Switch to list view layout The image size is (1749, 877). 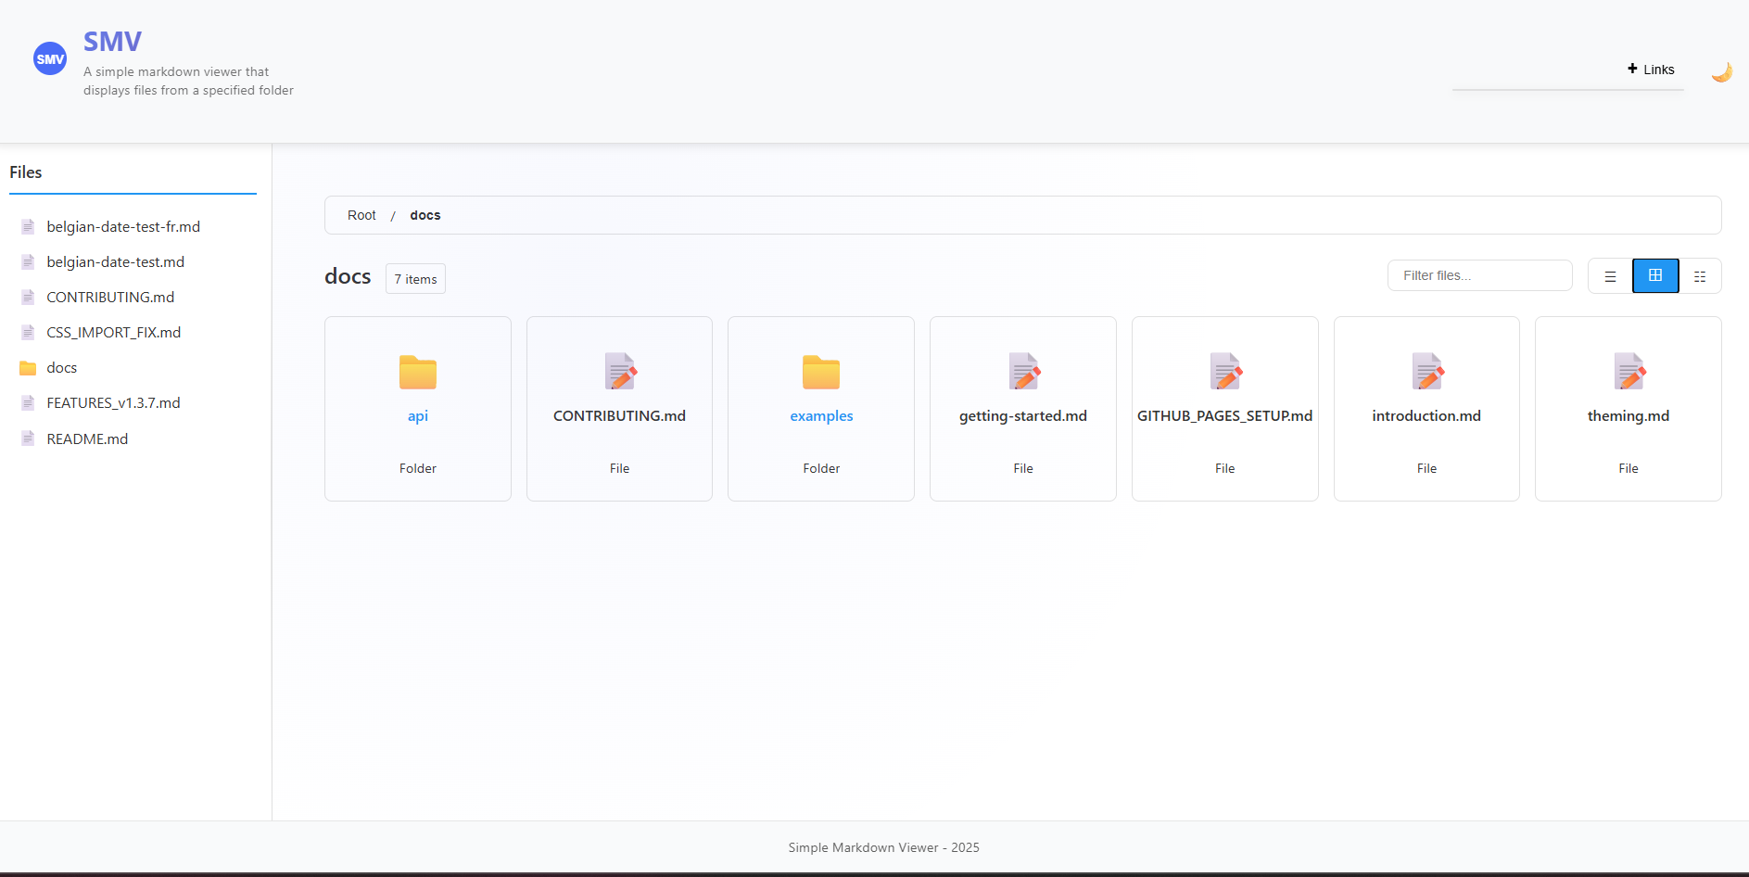(x=1610, y=276)
